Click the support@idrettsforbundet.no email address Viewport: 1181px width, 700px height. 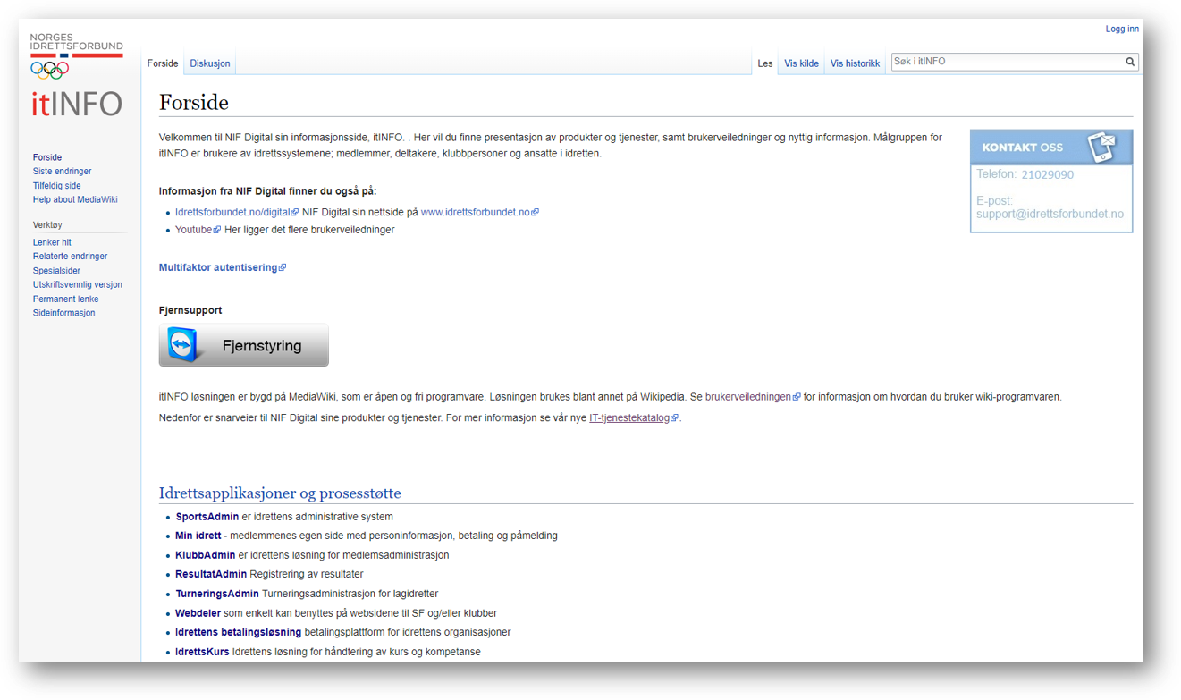pos(1050,215)
